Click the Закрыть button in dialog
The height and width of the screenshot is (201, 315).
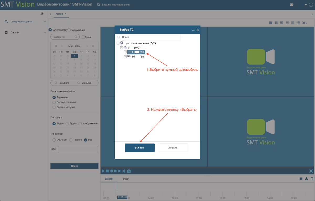(173, 148)
